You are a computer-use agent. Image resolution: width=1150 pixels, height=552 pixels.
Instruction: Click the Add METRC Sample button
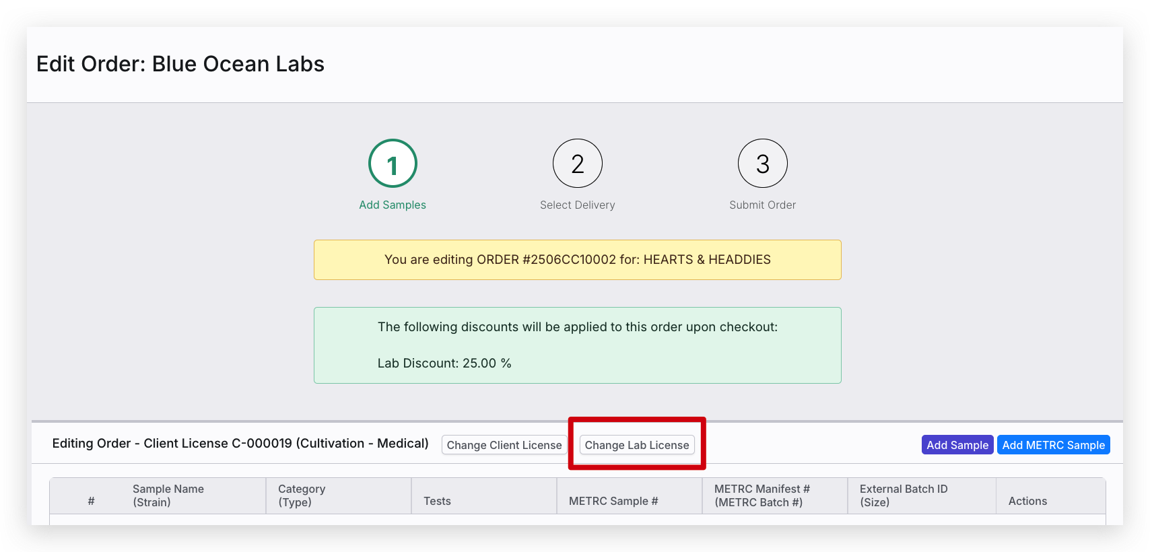coord(1054,445)
